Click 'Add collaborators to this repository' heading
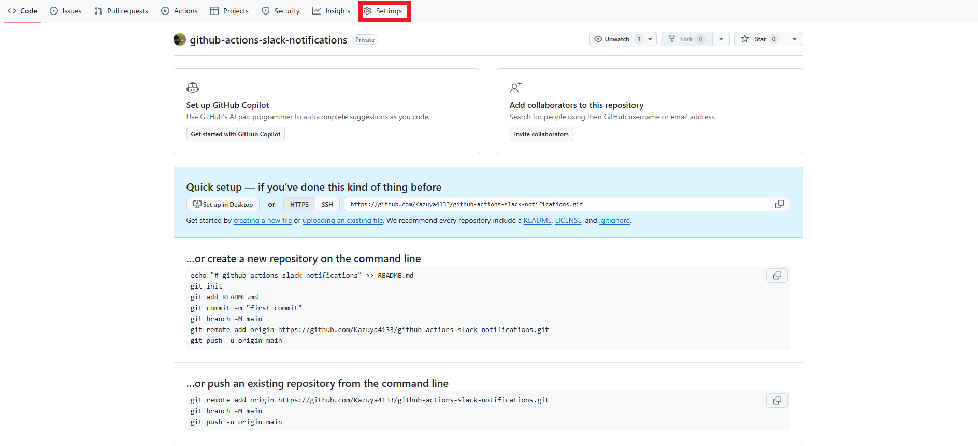The width and height of the screenshot is (978, 446). (577, 105)
